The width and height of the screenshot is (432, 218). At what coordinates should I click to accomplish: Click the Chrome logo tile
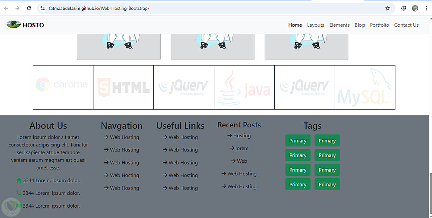coord(63,87)
